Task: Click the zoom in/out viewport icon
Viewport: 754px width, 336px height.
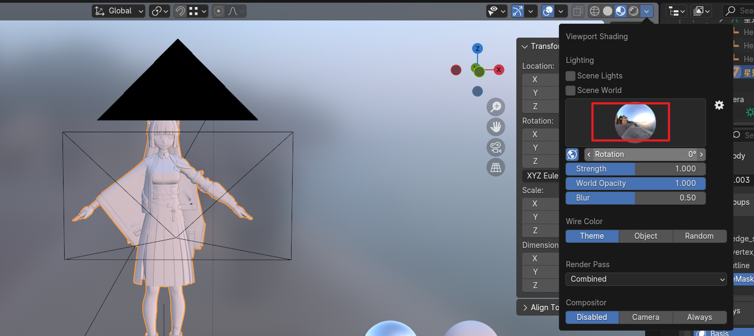Action: pyautogui.click(x=495, y=107)
